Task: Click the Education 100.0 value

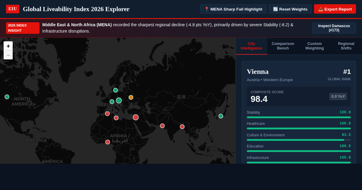Action: coord(345,146)
